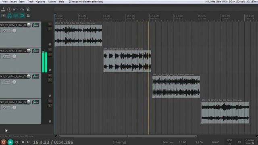Open project settings from the toolbar

point(9,10)
